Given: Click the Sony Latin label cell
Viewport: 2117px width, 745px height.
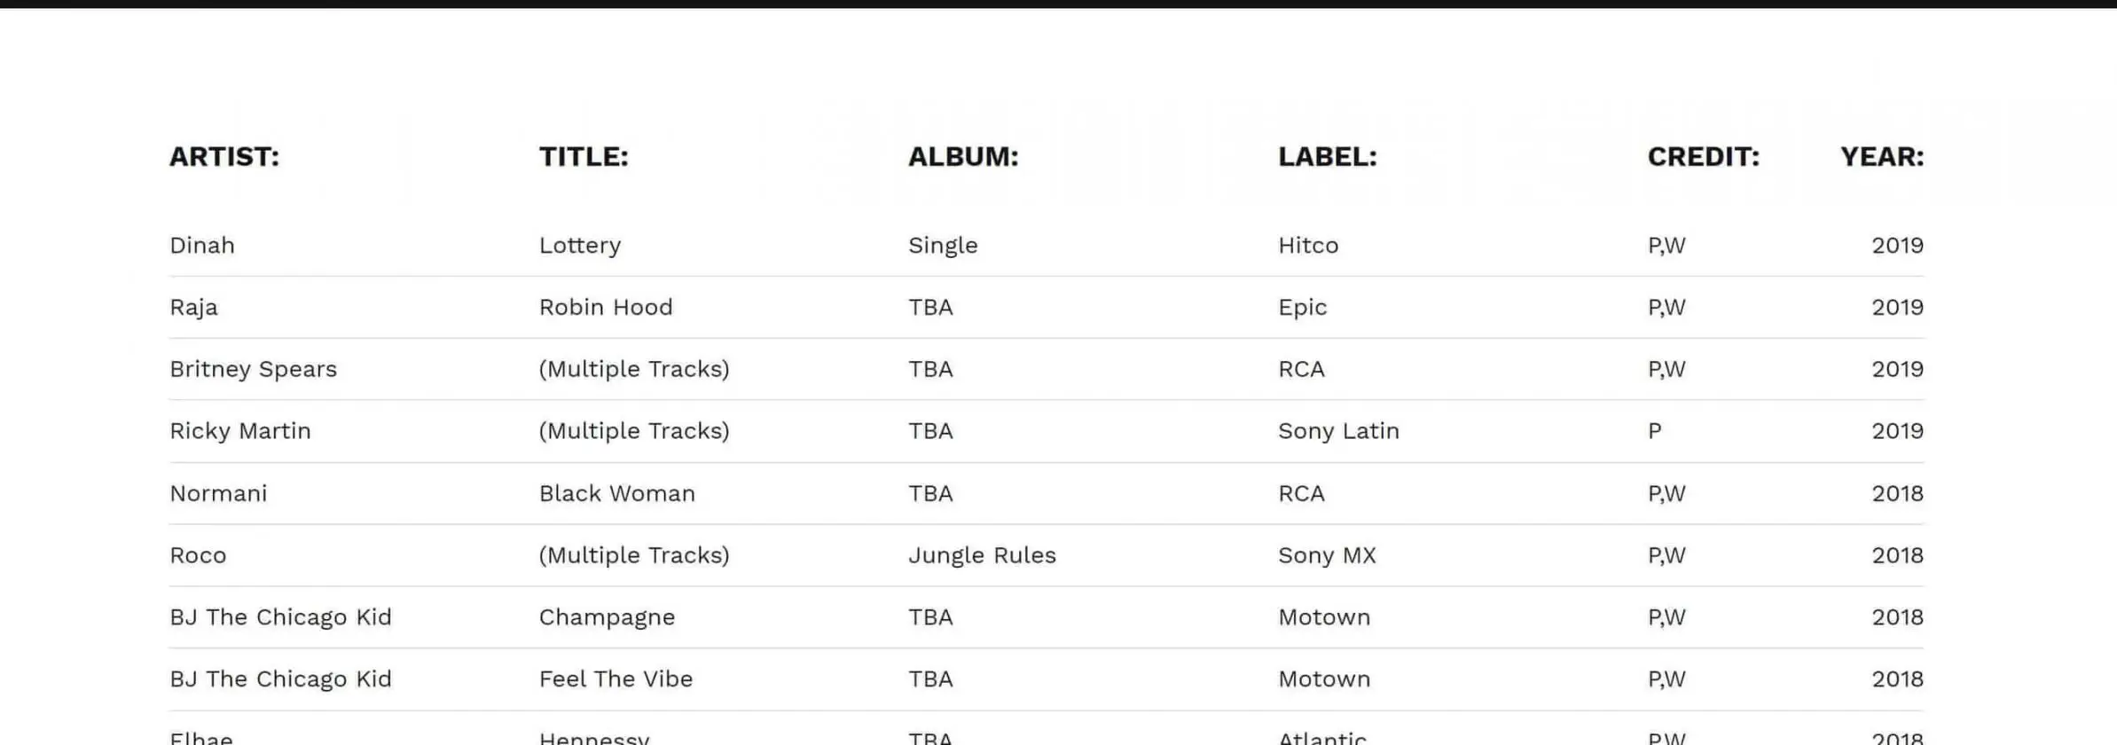Looking at the screenshot, I should tap(1338, 431).
